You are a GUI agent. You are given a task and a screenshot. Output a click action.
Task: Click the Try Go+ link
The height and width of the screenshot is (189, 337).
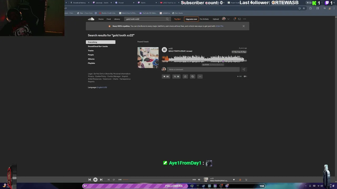point(177,19)
